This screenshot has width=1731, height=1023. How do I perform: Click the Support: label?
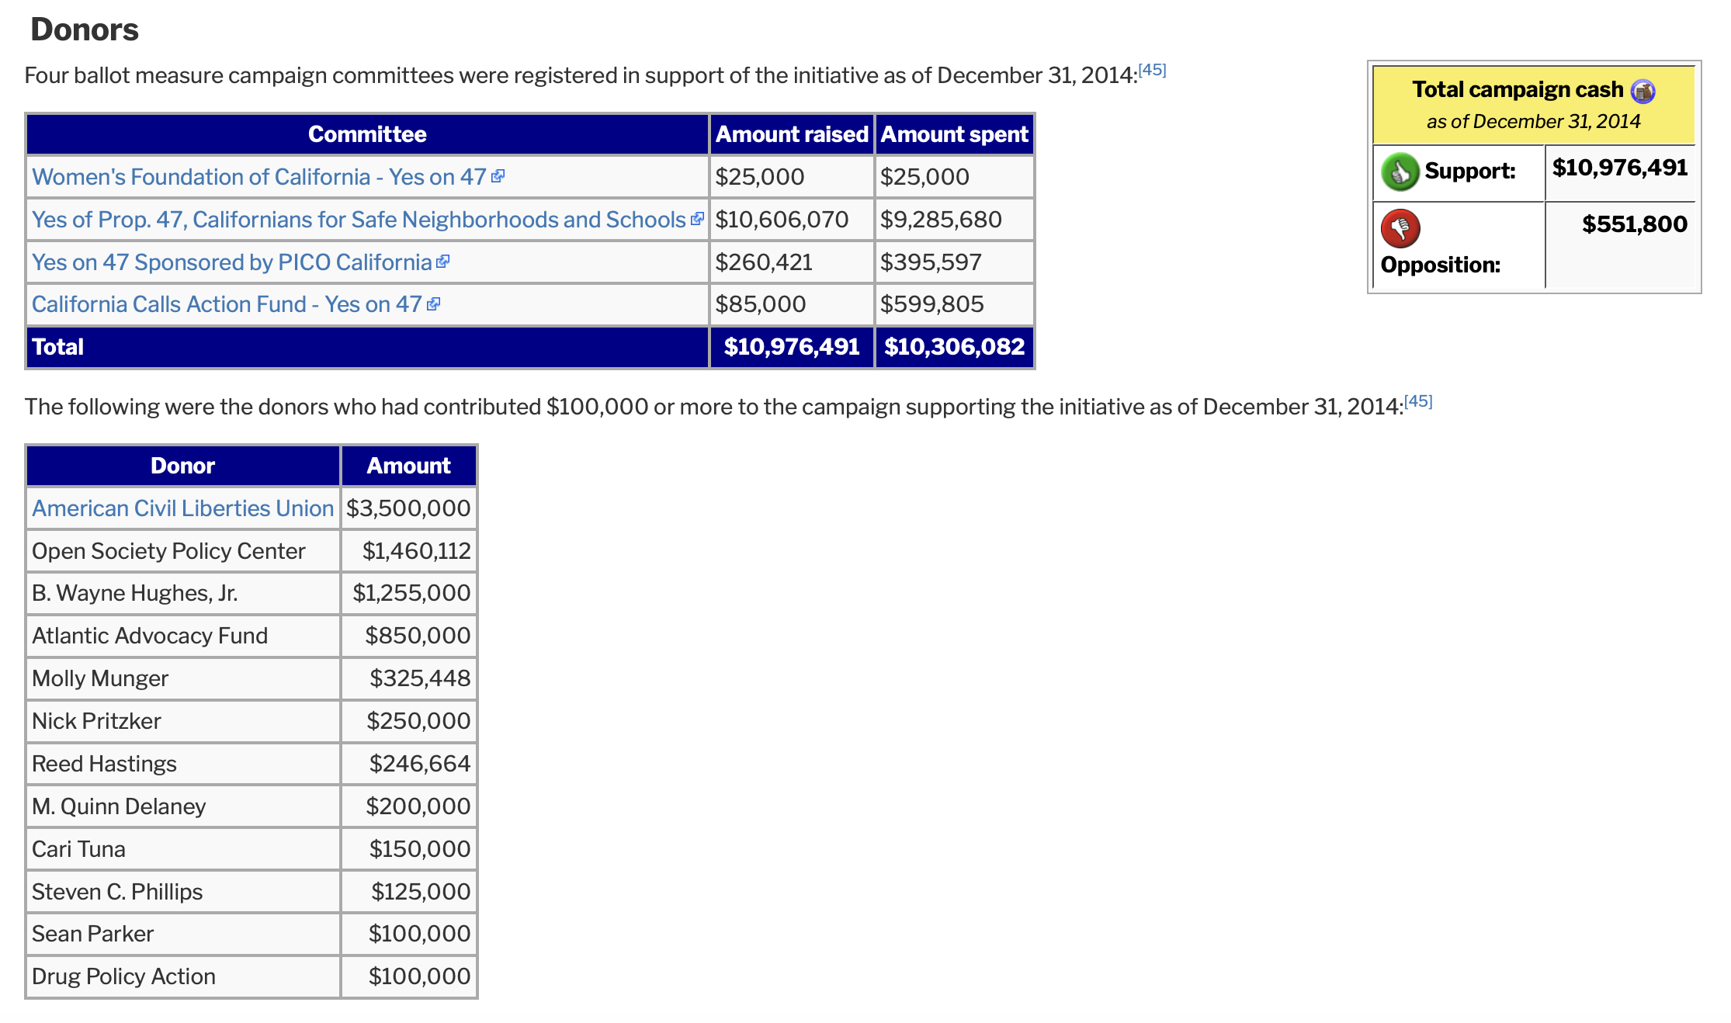tap(1470, 172)
